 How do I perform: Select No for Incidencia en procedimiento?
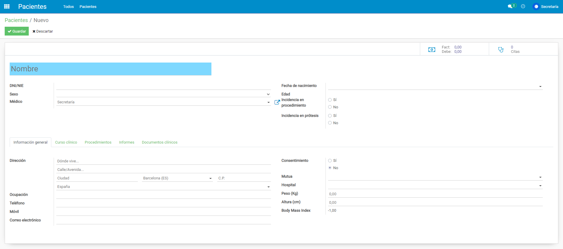click(330, 107)
